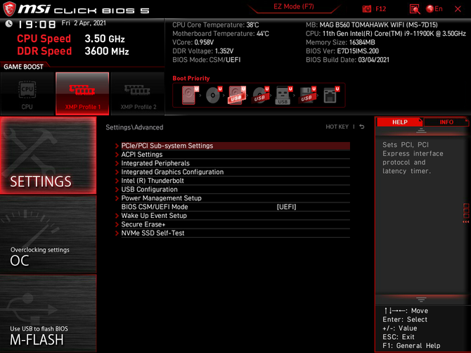
Task: Select the USB floppy boot device icon
Action: point(307,95)
